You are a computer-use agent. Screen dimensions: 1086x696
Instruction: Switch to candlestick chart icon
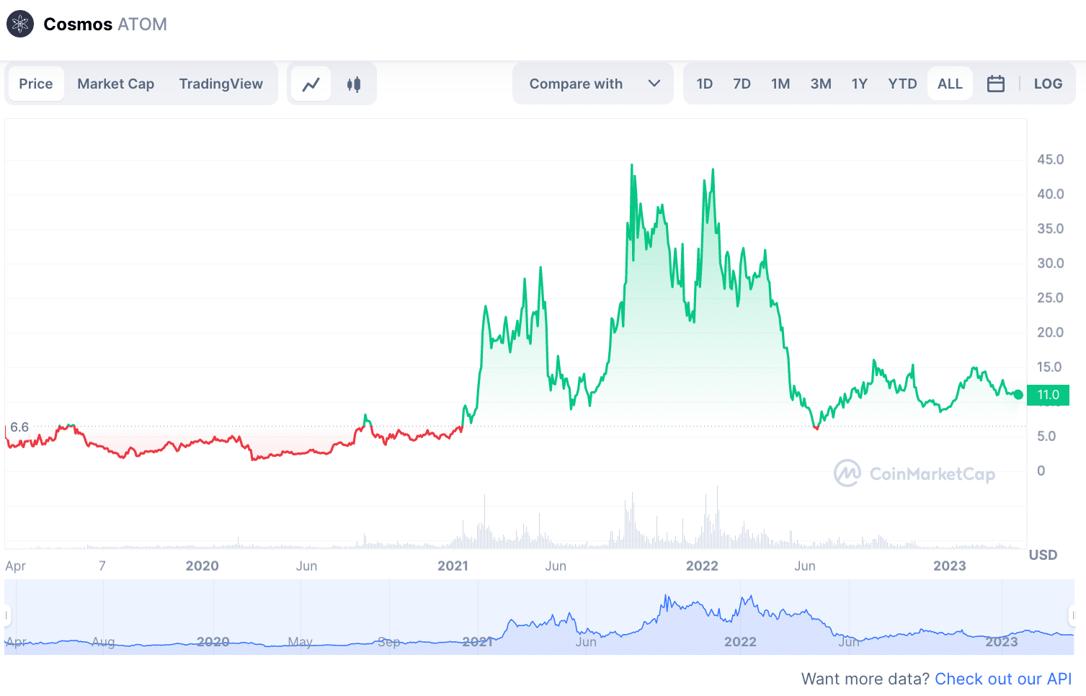click(x=354, y=84)
